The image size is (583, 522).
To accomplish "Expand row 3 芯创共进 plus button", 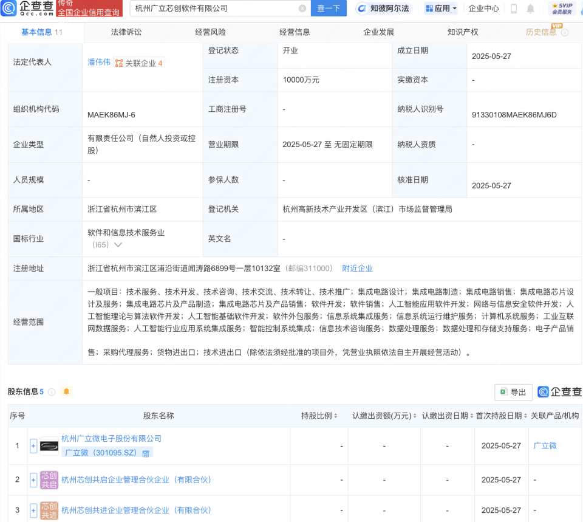I will click(33, 510).
